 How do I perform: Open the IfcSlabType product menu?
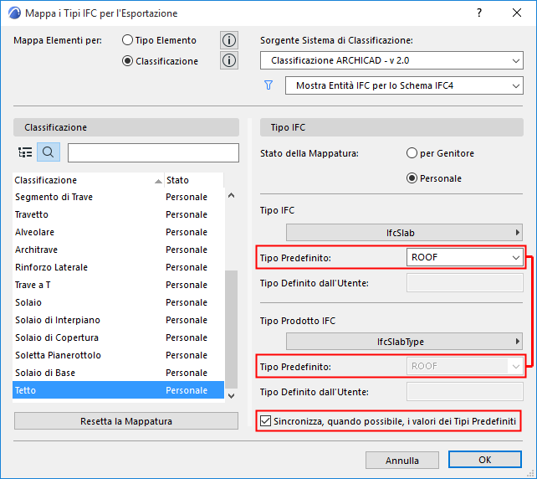pos(405,342)
